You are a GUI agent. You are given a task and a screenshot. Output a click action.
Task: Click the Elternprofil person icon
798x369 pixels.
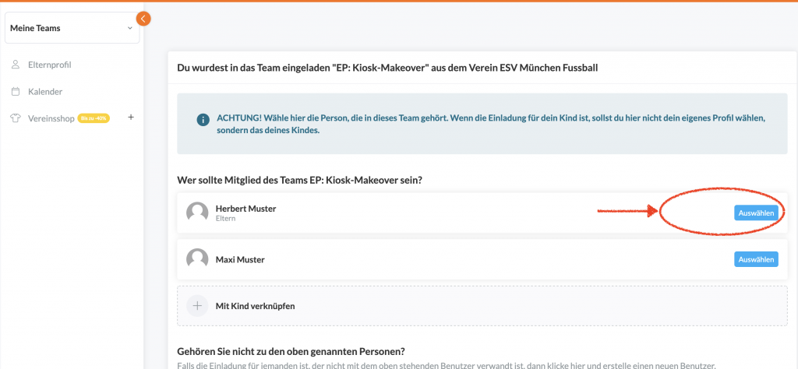coord(16,65)
